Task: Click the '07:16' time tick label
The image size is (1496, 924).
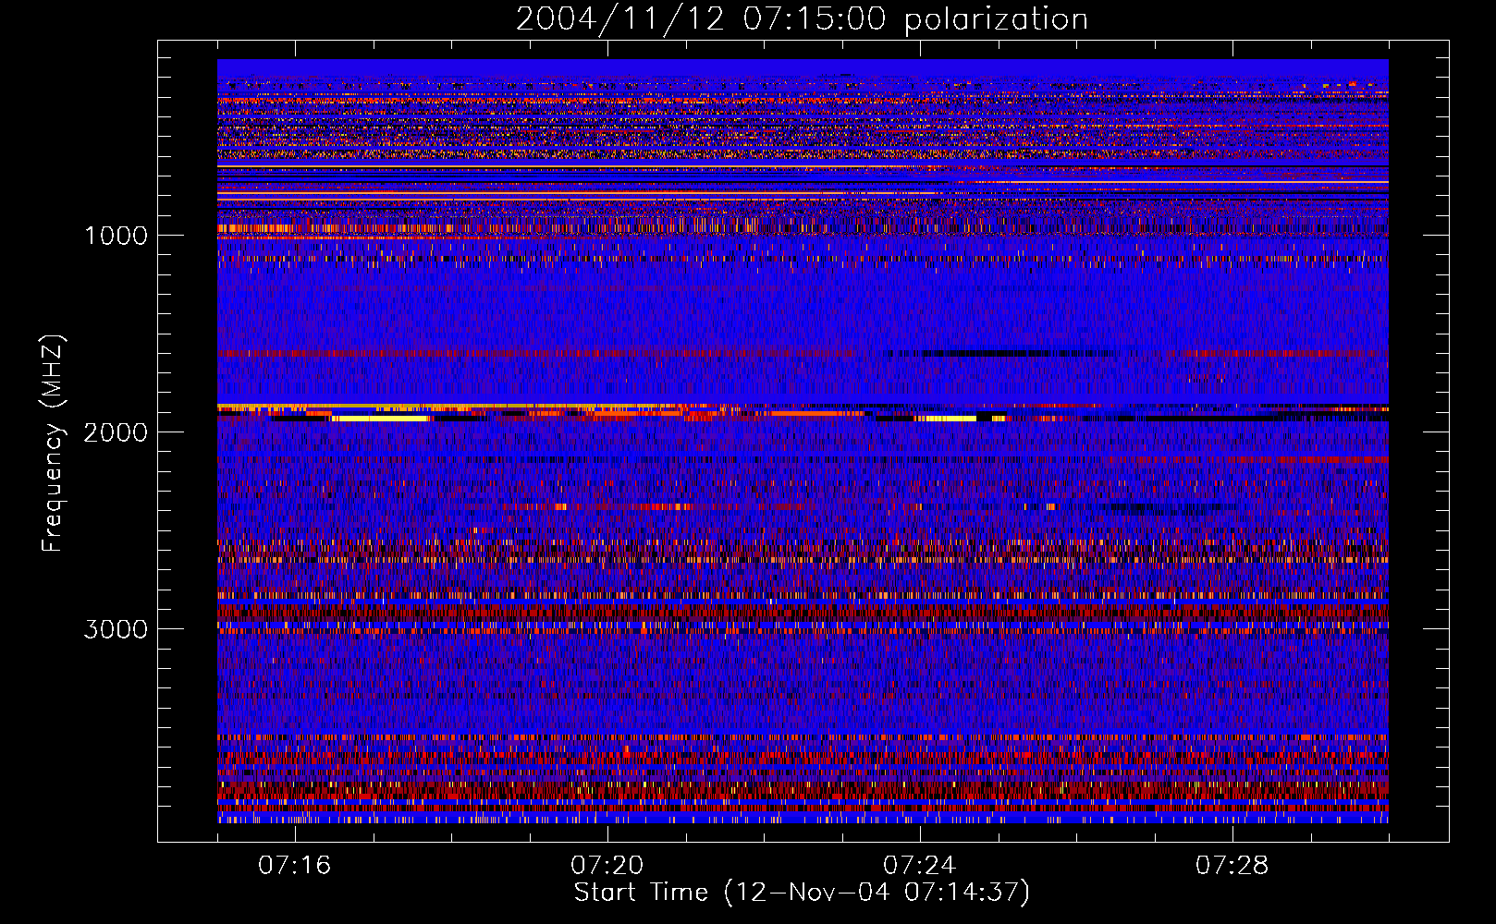Action: pyautogui.click(x=295, y=865)
